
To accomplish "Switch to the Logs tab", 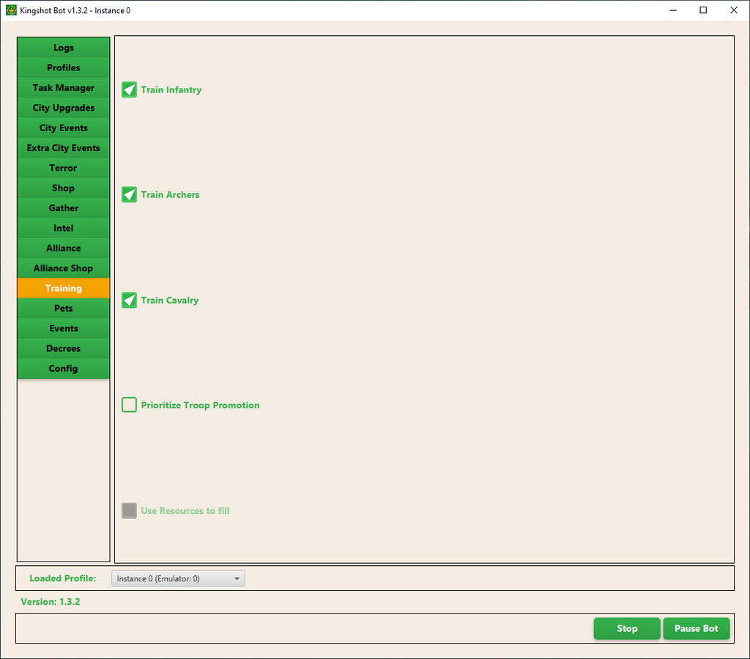I will pos(64,48).
